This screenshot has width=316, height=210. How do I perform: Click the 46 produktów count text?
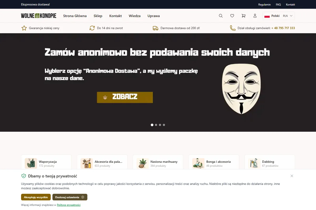[214, 166]
